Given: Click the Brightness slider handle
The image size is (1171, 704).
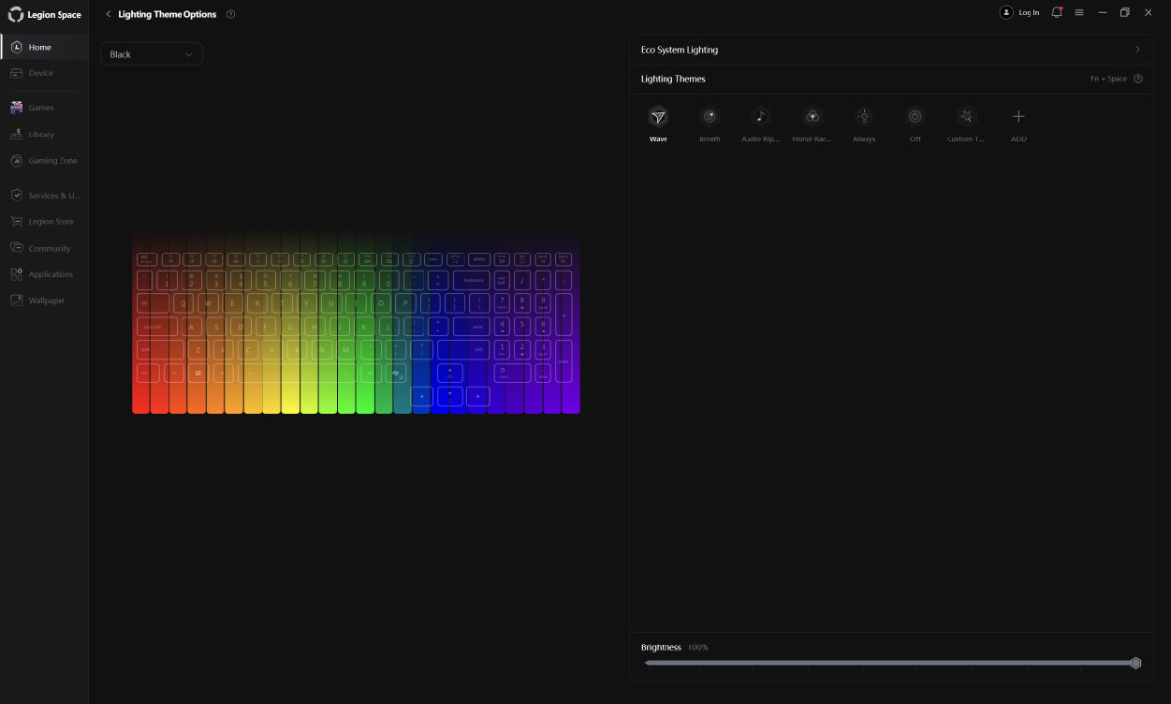Looking at the screenshot, I should [1136, 663].
